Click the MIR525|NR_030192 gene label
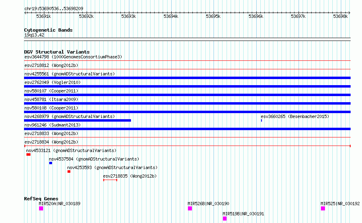The height and width of the screenshot is (223, 362). (x=340, y=204)
